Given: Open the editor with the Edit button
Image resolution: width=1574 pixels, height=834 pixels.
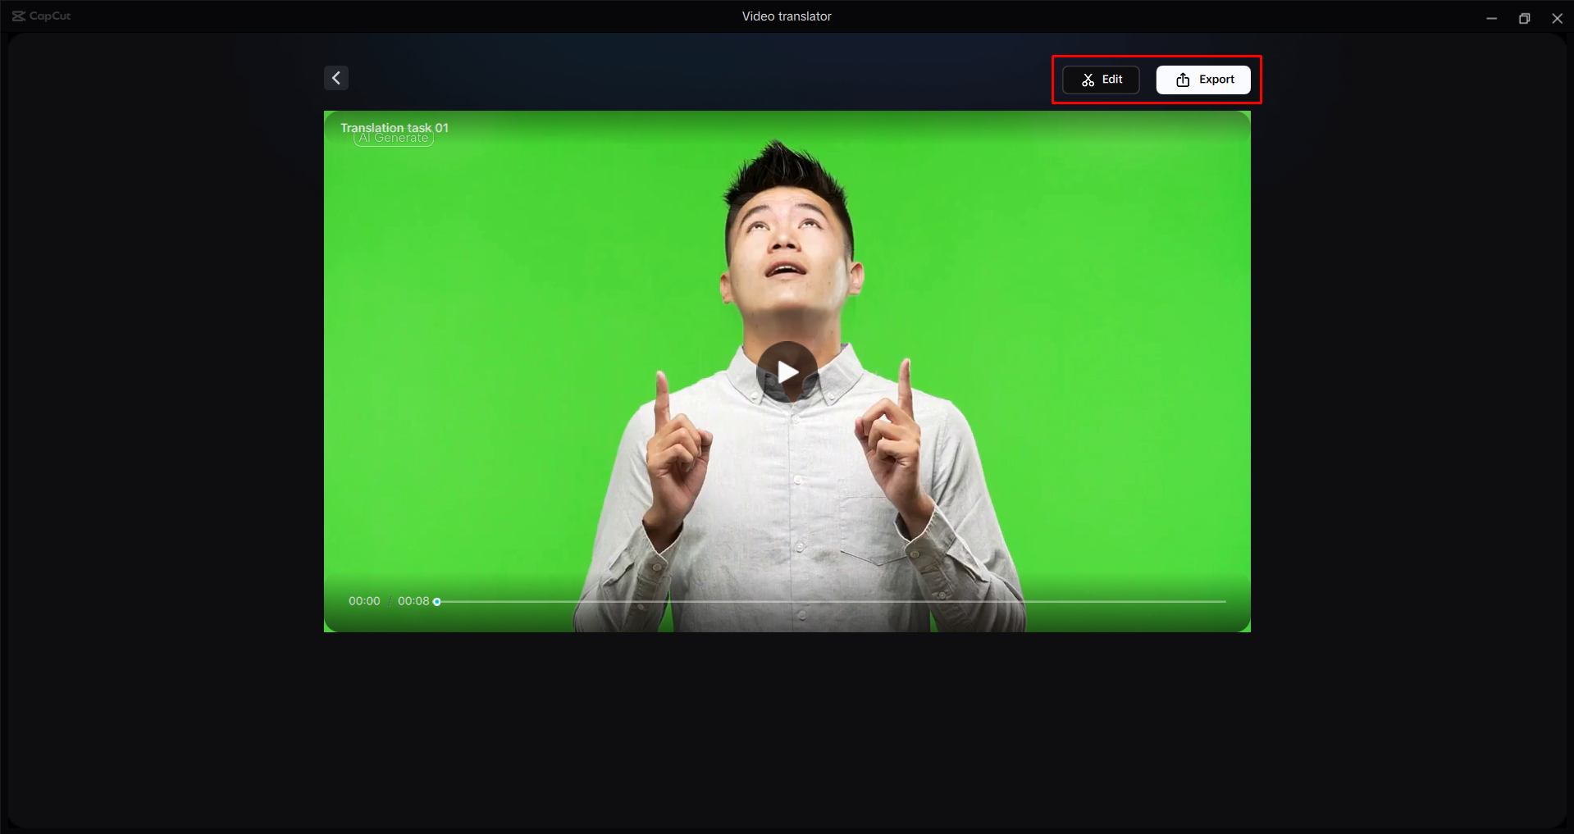Looking at the screenshot, I should 1100,80.
